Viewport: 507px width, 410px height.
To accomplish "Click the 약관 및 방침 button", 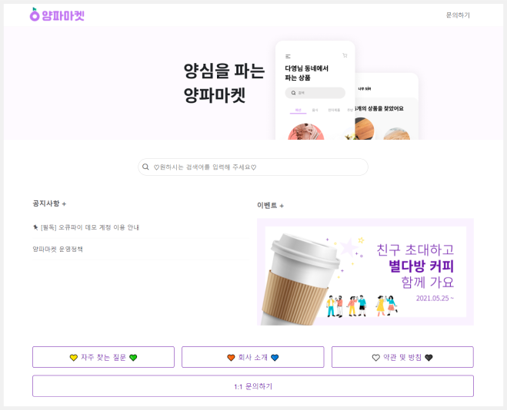I will [x=402, y=357].
